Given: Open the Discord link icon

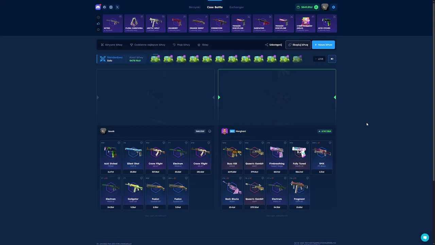Looking at the screenshot, I should [x=98, y=7].
